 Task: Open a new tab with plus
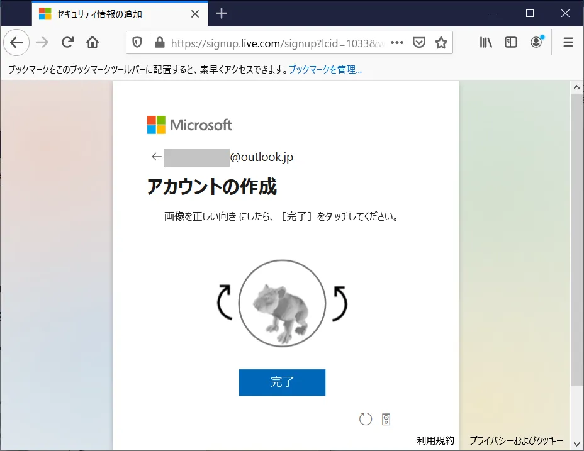click(x=222, y=14)
